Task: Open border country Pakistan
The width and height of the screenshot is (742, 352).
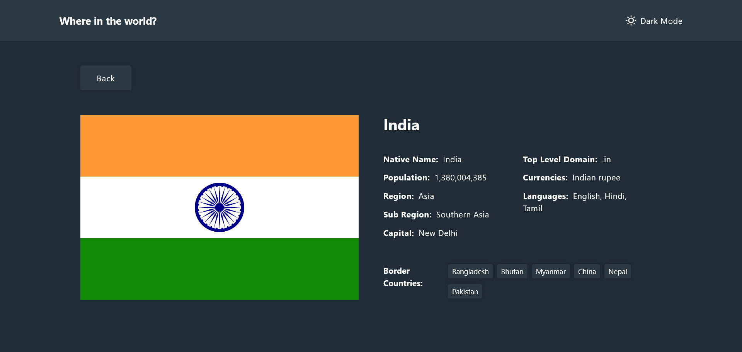Action: pos(465,291)
